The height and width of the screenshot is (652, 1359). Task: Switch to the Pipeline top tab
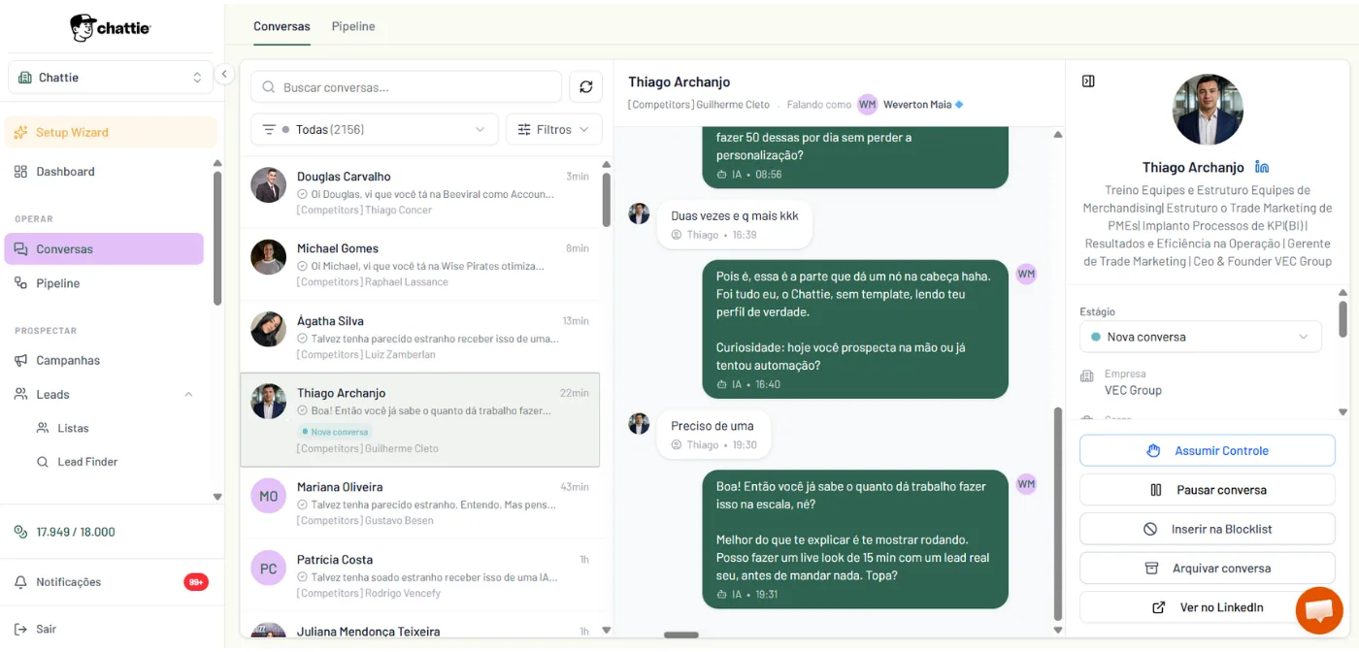coord(353,26)
